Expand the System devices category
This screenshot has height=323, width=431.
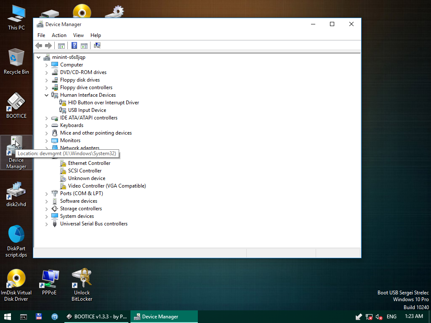46,217
